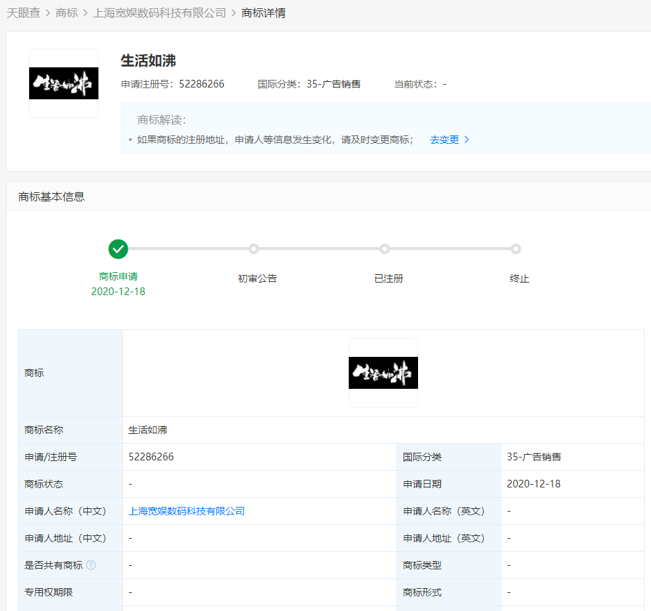The width and height of the screenshot is (651, 611).
Task: Open applicant 上海宽娱数码科技有限公司 link in table
Action: (x=186, y=511)
